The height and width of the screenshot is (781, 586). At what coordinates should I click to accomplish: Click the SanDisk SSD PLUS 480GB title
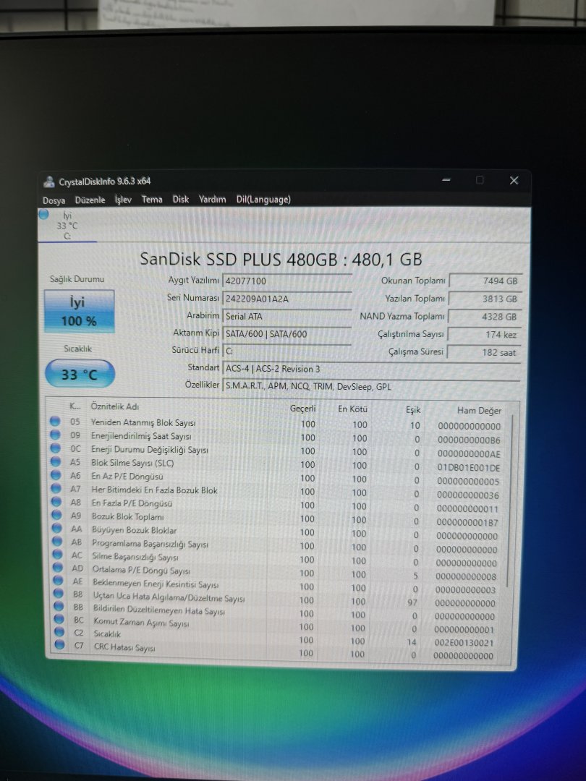click(281, 260)
